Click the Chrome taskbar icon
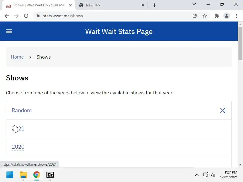 pyautogui.click(x=37, y=175)
